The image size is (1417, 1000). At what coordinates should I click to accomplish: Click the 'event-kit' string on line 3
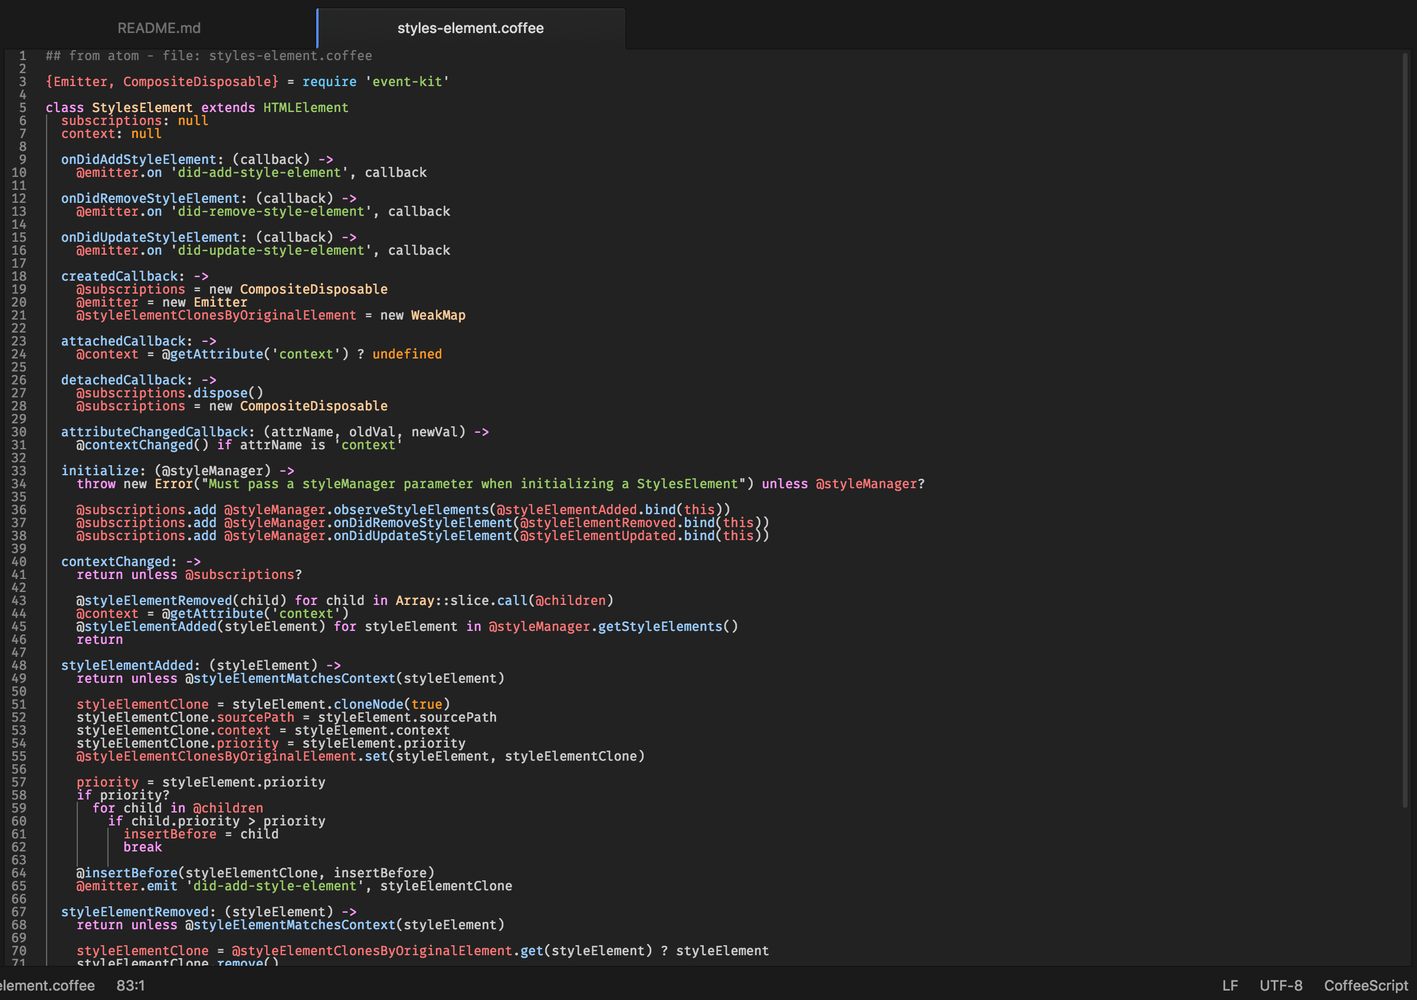click(407, 82)
